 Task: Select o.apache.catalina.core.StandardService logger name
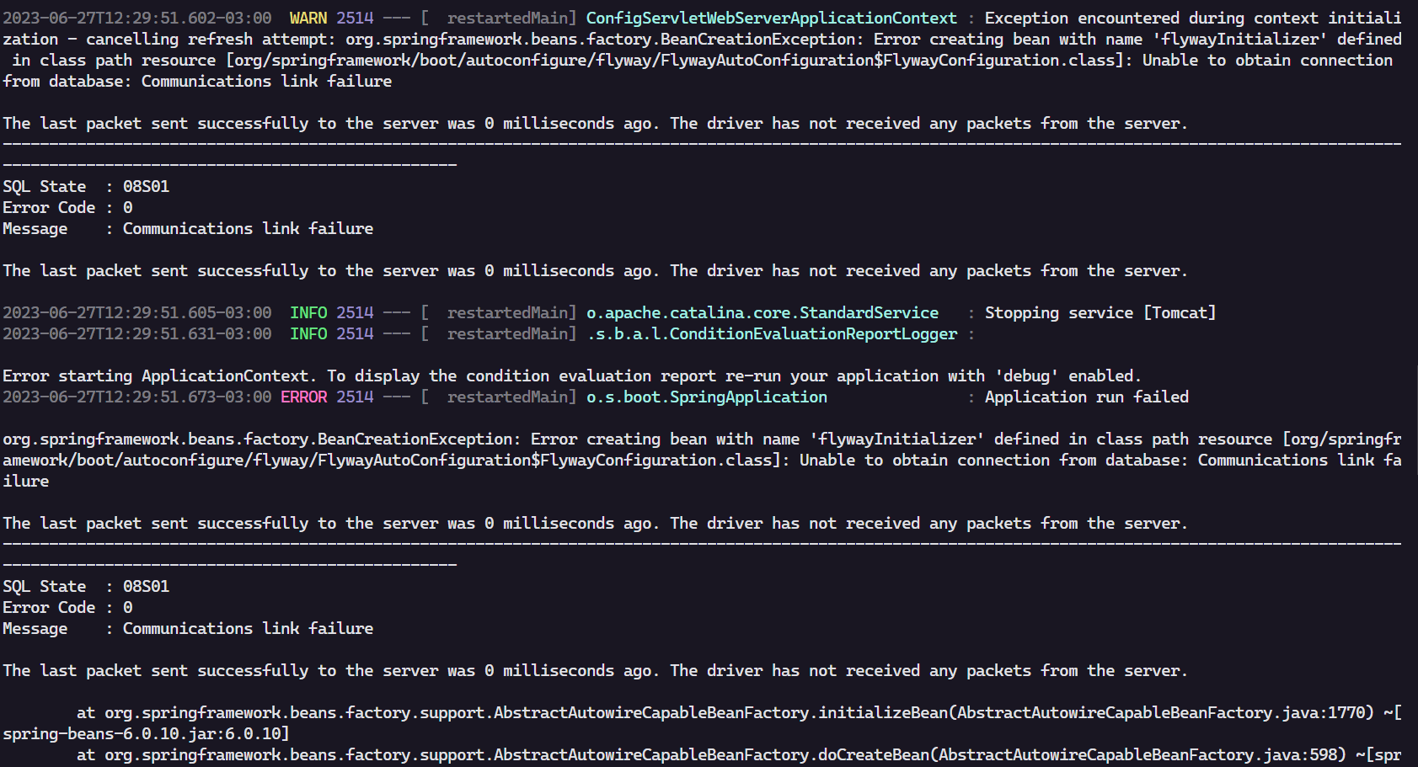click(x=763, y=312)
